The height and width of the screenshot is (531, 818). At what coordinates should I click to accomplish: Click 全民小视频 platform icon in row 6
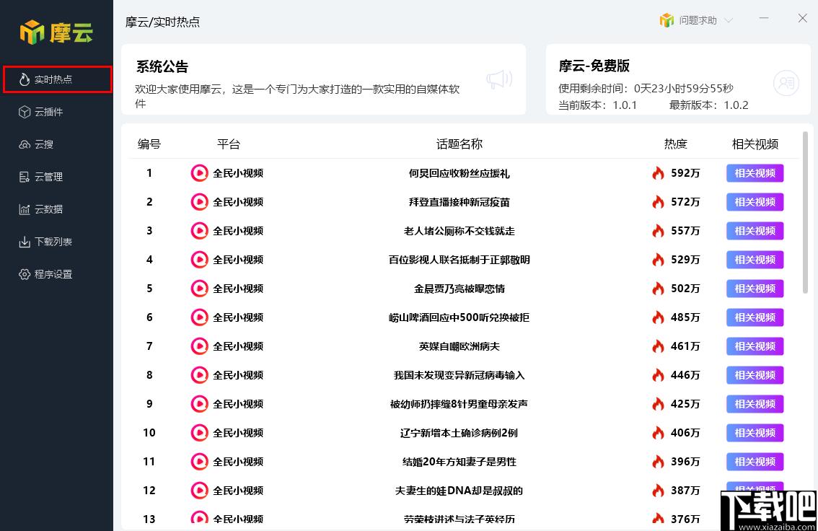pos(199,317)
